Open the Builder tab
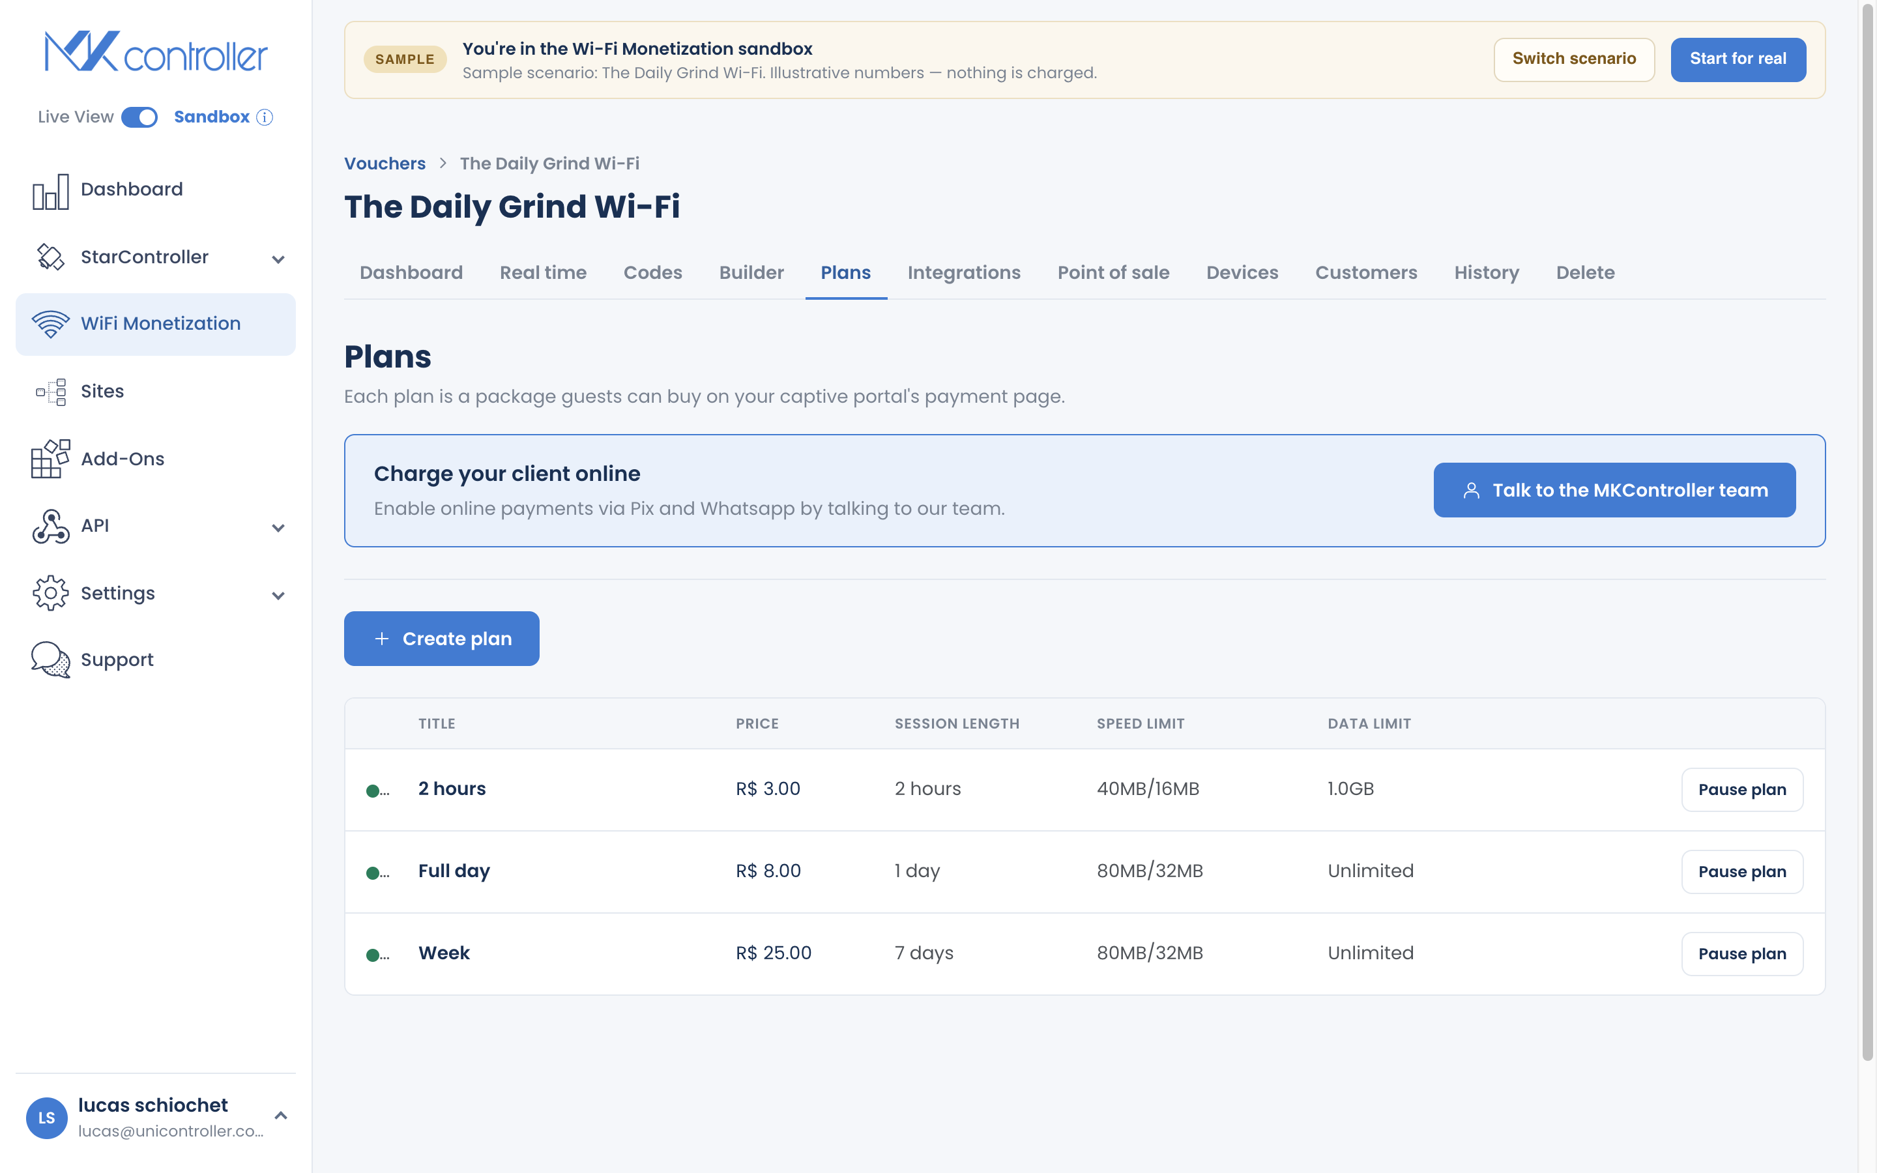The height and width of the screenshot is (1173, 1877). (x=751, y=273)
